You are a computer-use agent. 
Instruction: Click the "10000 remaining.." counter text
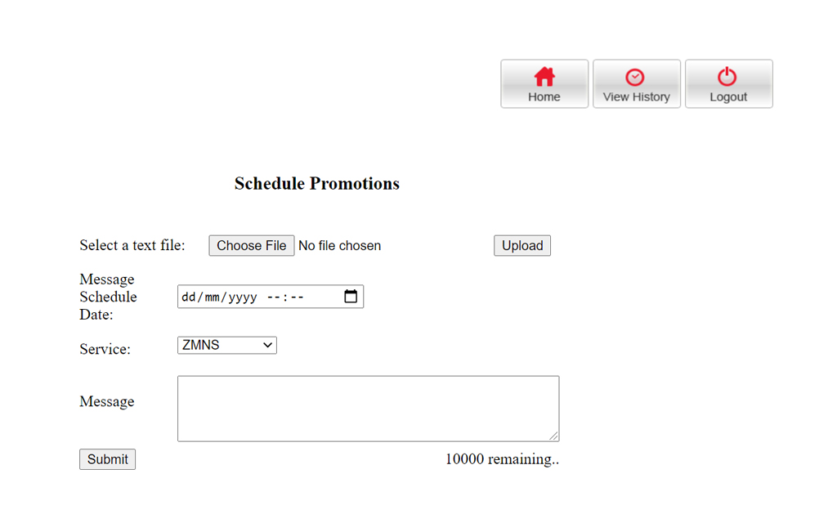tap(502, 459)
